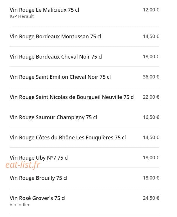The width and height of the screenshot is (177, 217).
Task: Select Vin Rouge Brouilly 75 cl
Action: point(39,178)
